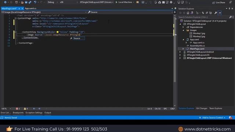Screen dimensions: 235x132
Task: Save the current file via toolbar icon
Action: (26, 2)
